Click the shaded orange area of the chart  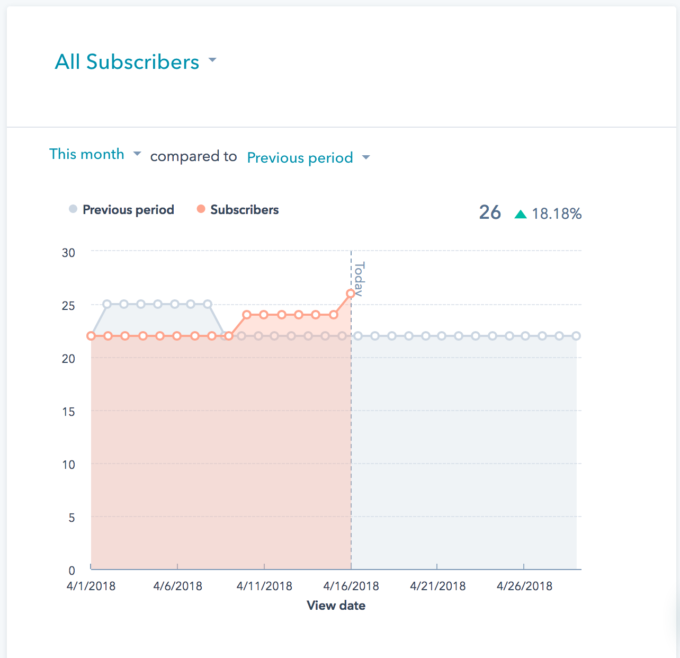coord(212,450)
